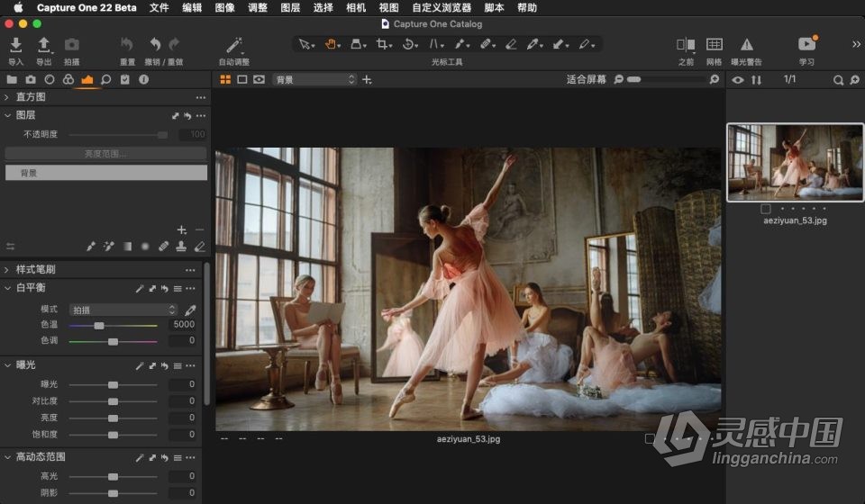Open the 直方图 panel options ellipsis
The image size is (865, 504).
[200, 97]
